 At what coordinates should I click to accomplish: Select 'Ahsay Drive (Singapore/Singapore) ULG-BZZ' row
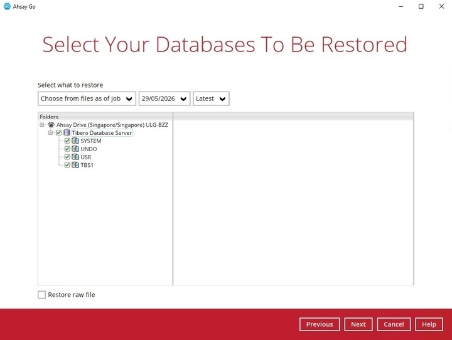click(x=112, y=125)
